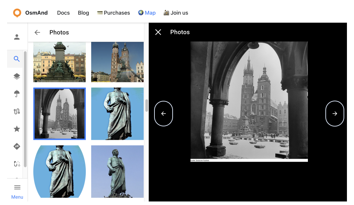Open the Blog menu item

[x=83, y=13]
